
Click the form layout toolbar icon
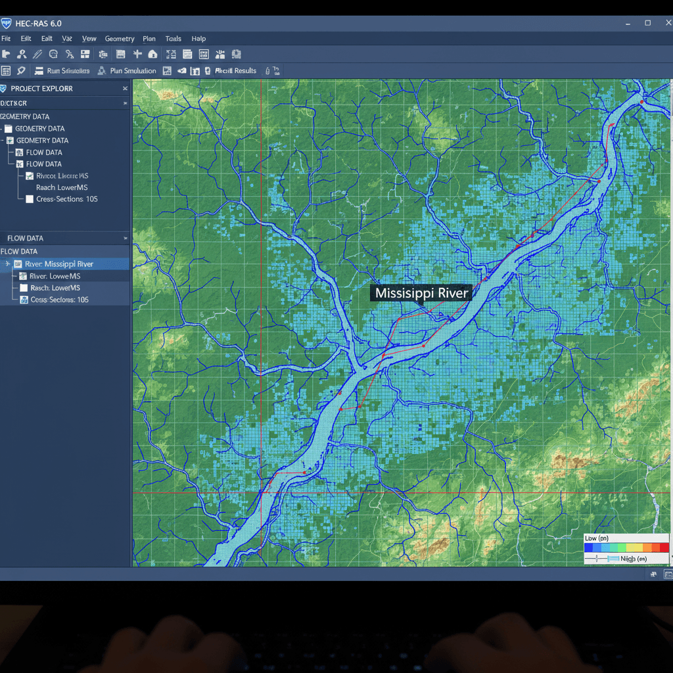point(204,54)
